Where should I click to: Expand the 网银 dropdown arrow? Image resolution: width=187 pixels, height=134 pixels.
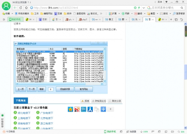click(x=132, y=14)
